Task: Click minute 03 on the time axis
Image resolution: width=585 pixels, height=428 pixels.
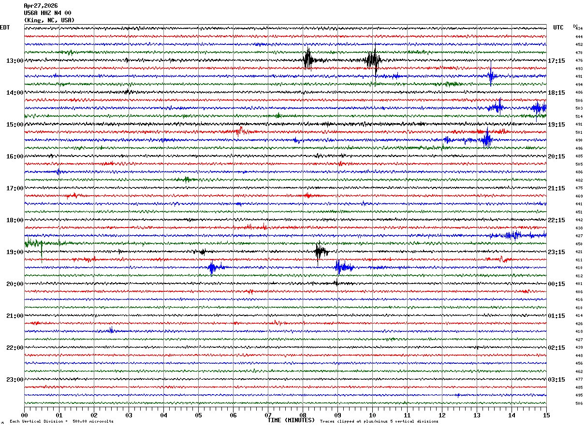Action: tap(129, 415)
